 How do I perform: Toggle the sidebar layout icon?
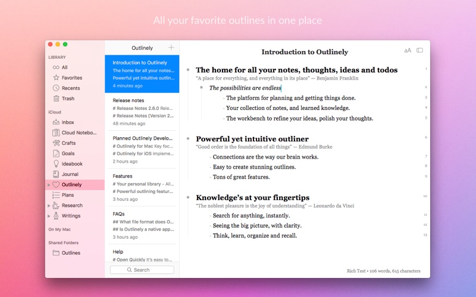click(x=419, y=50)
